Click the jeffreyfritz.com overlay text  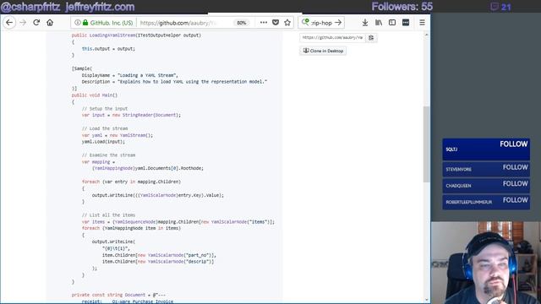point(100,7)
